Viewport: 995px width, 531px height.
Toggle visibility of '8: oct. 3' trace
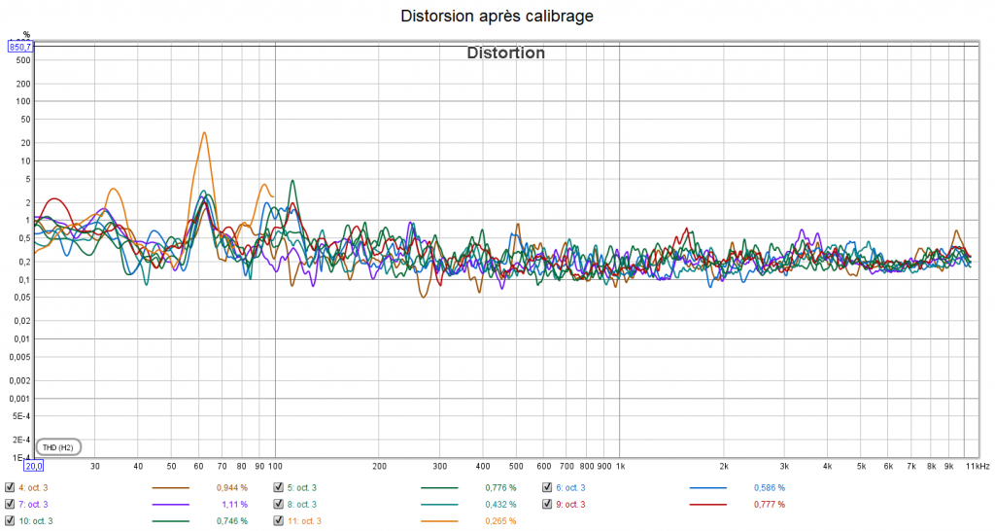click(279, 504)
